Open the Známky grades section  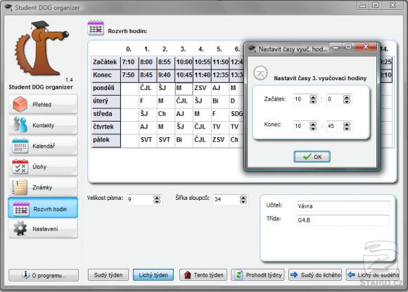43,187
